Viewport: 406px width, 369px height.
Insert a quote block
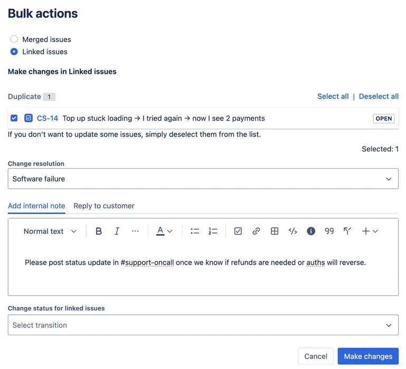point(329,231)
